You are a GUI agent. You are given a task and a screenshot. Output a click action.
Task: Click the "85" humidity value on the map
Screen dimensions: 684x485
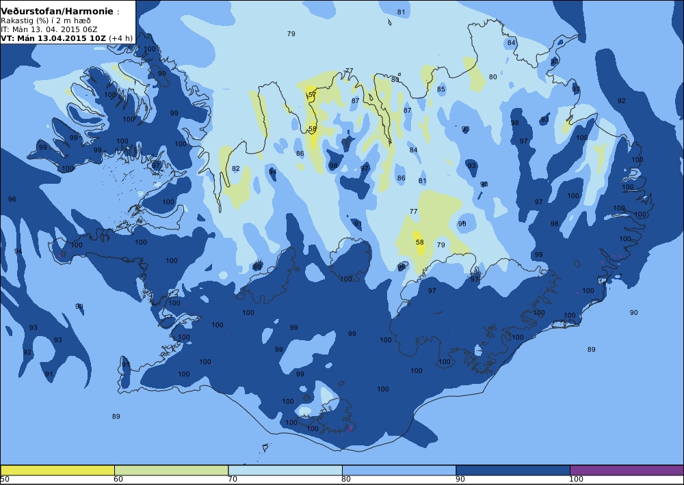point(441,89)
